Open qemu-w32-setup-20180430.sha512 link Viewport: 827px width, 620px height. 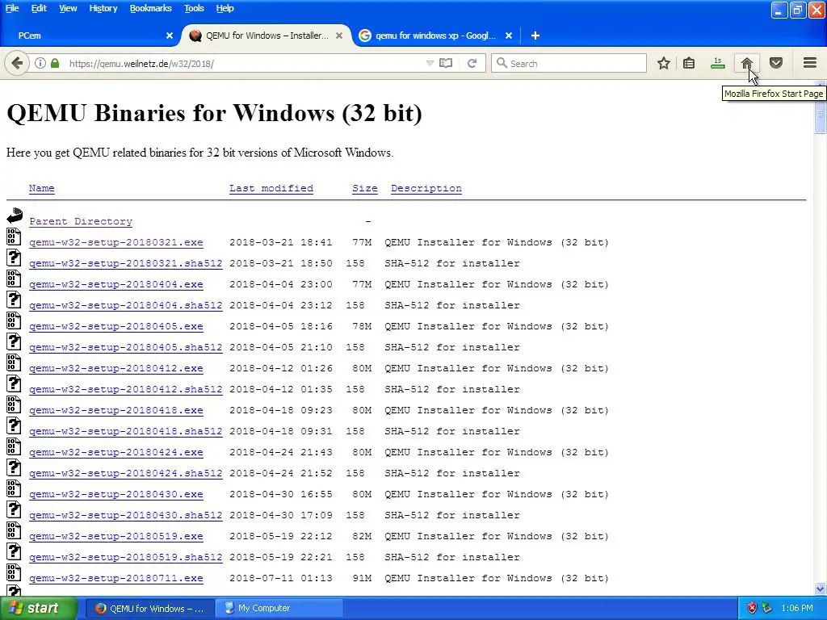tap(125, 515)
